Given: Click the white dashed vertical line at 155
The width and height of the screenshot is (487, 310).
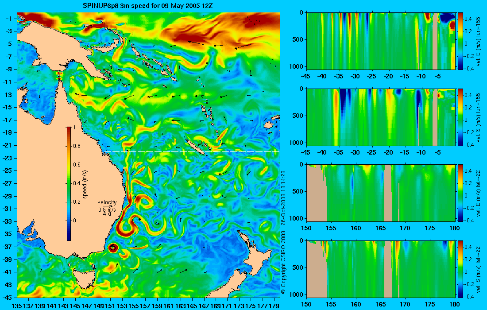Looking at the screenshot, I should [x=134, y=155].
